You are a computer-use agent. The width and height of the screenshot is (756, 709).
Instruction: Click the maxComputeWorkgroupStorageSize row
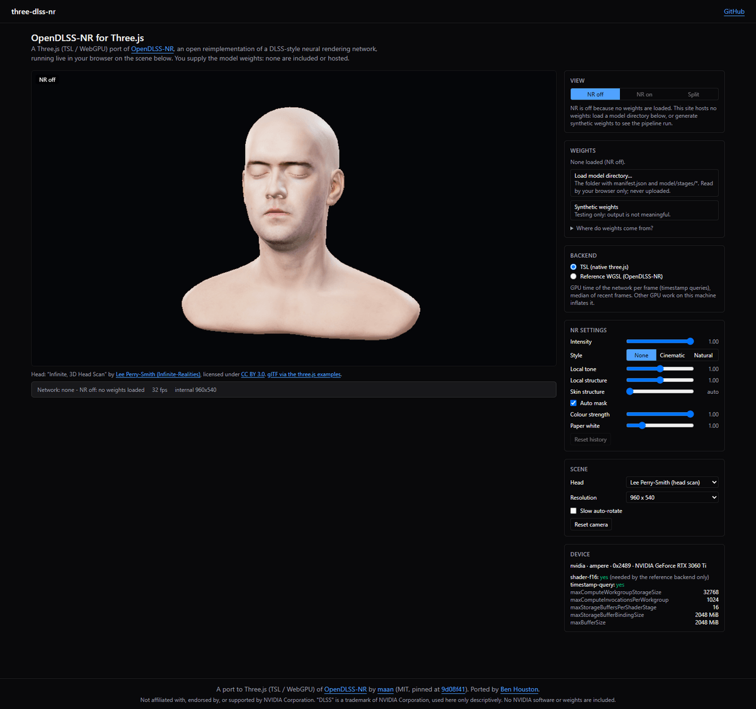(x=644, y=592)
